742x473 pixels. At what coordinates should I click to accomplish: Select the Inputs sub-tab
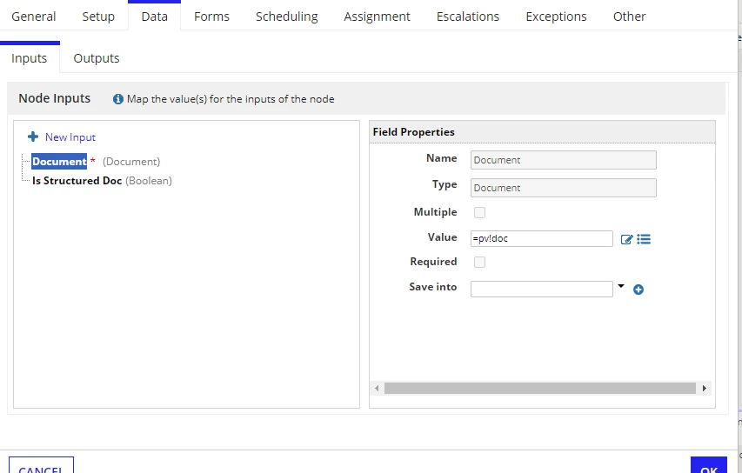pos(30,58)
